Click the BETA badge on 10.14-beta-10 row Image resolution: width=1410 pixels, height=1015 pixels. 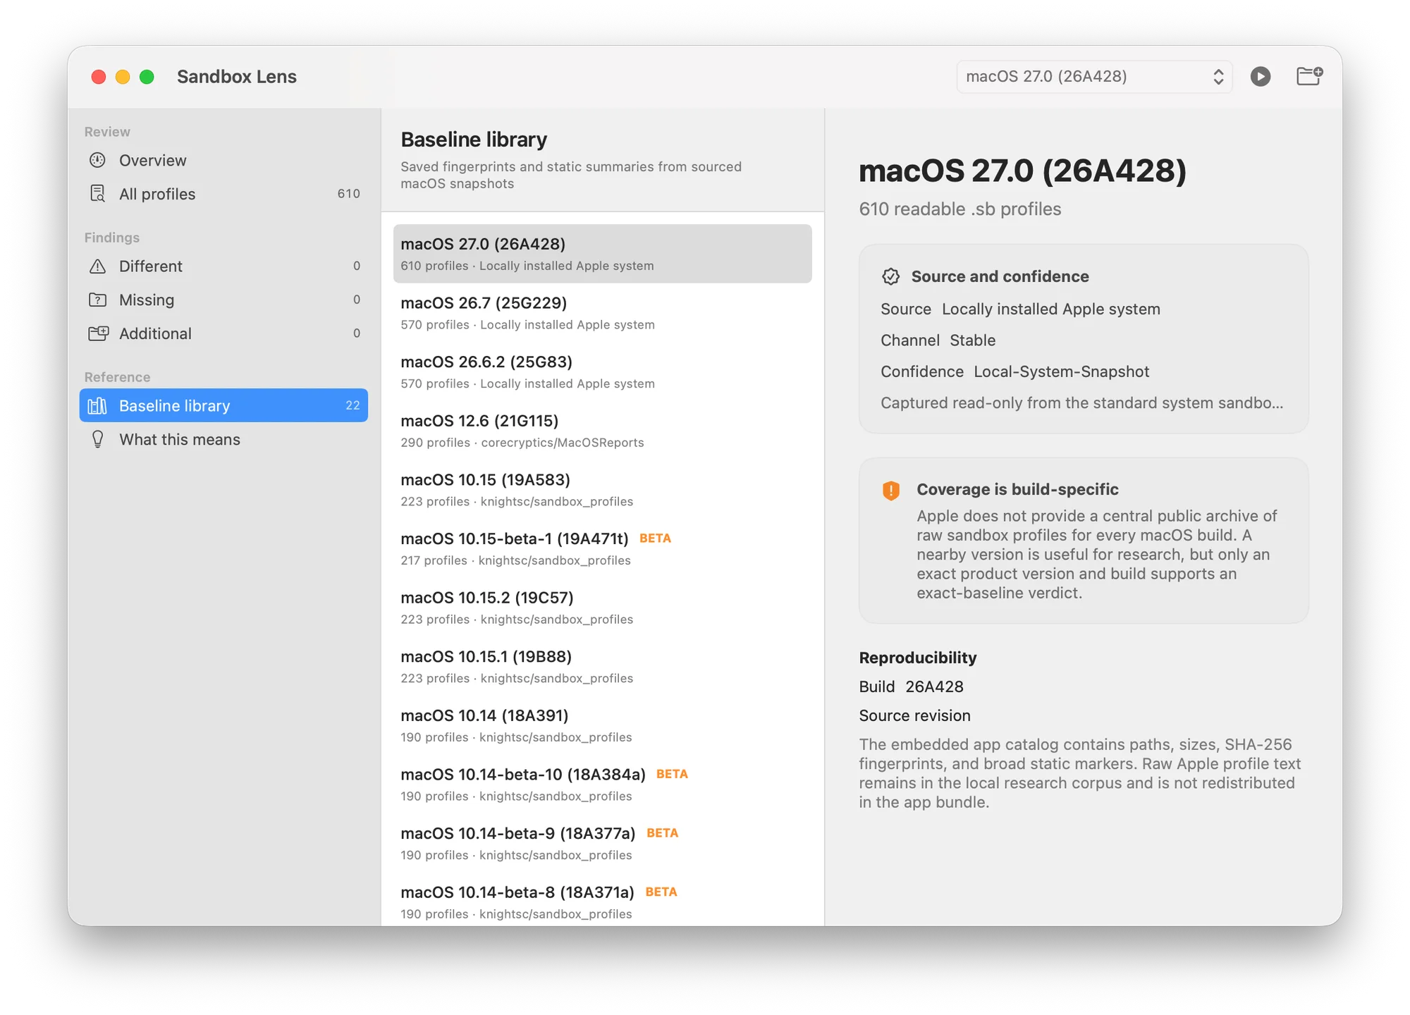tap(672, 774)
